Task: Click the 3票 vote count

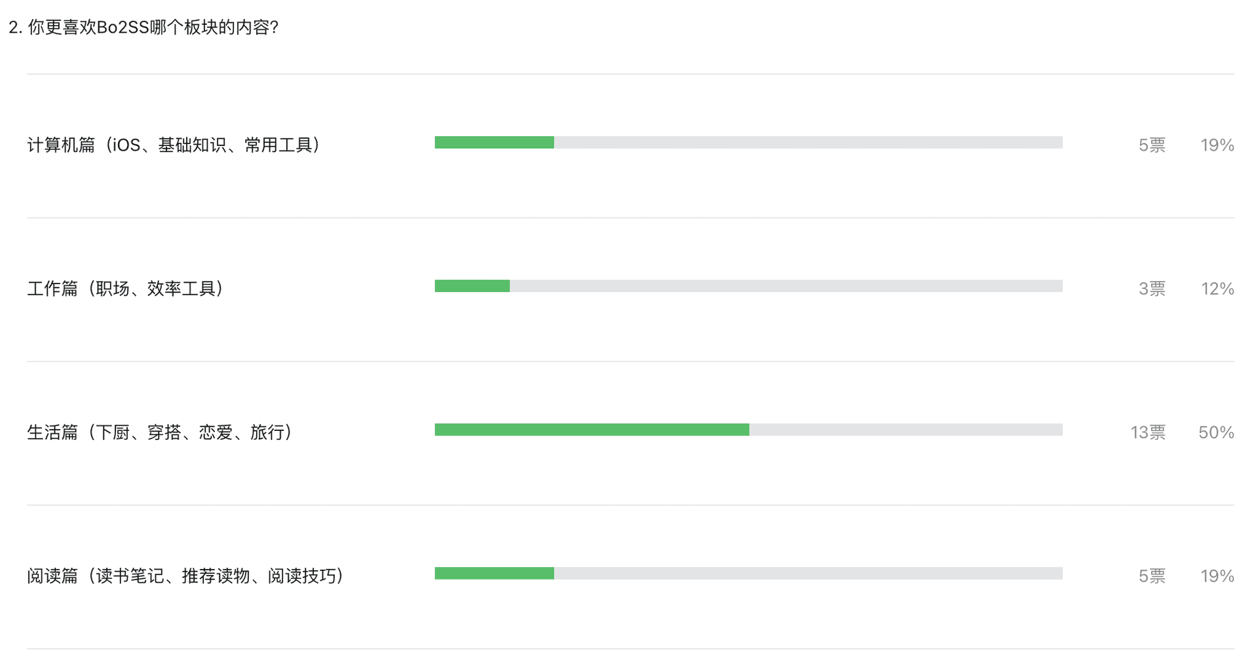Action: (1152, 289)
